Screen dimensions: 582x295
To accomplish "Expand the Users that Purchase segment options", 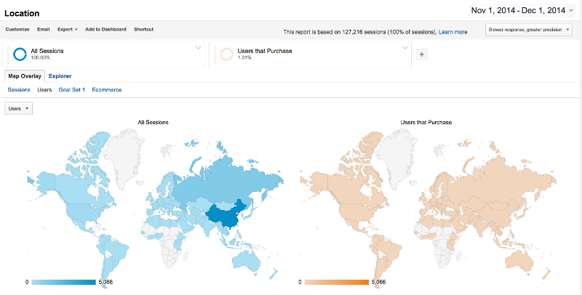I will [405, 49].
